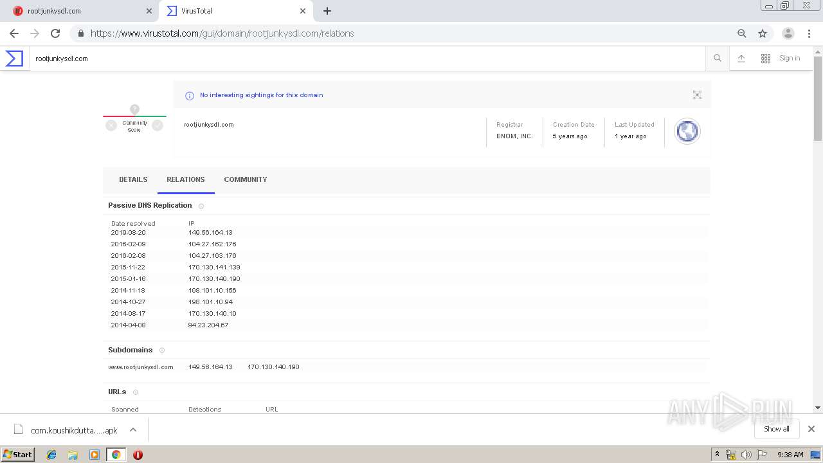Click the info icon next to Subdomains

pos(162,350)
